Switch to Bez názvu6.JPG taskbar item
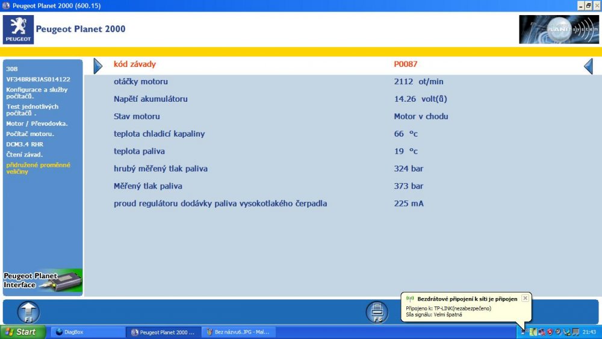The width and height of the screenshot is (602, 339). coord(239,332)
